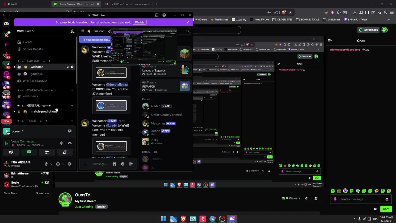
Task: Open REMATCH activity card
Action: 166,86
